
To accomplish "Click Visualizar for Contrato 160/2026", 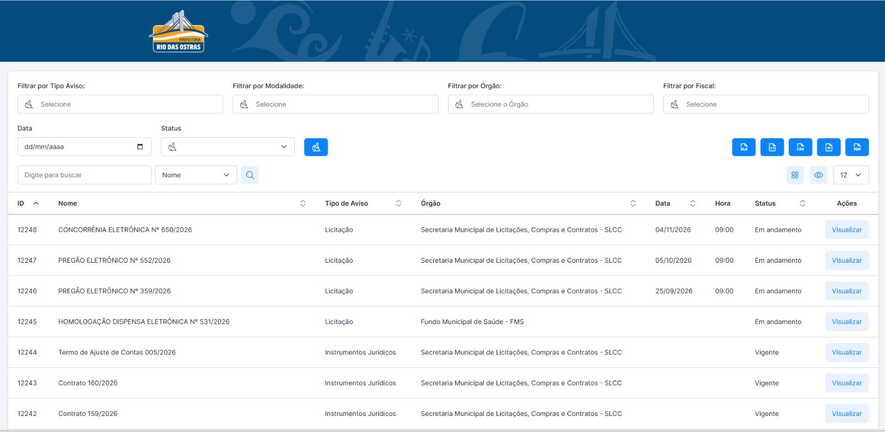I will (847, 383).
